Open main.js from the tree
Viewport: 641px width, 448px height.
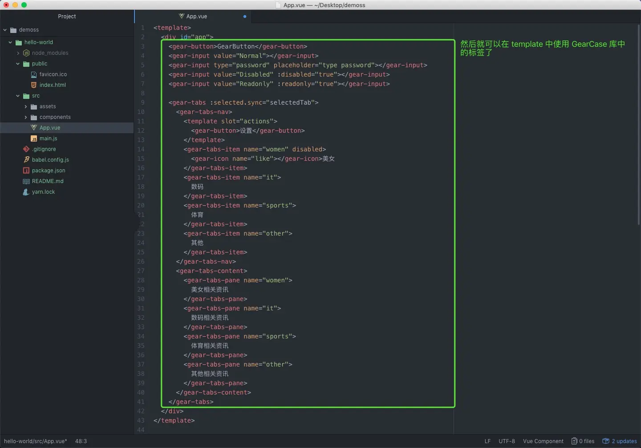pos(49,138)
